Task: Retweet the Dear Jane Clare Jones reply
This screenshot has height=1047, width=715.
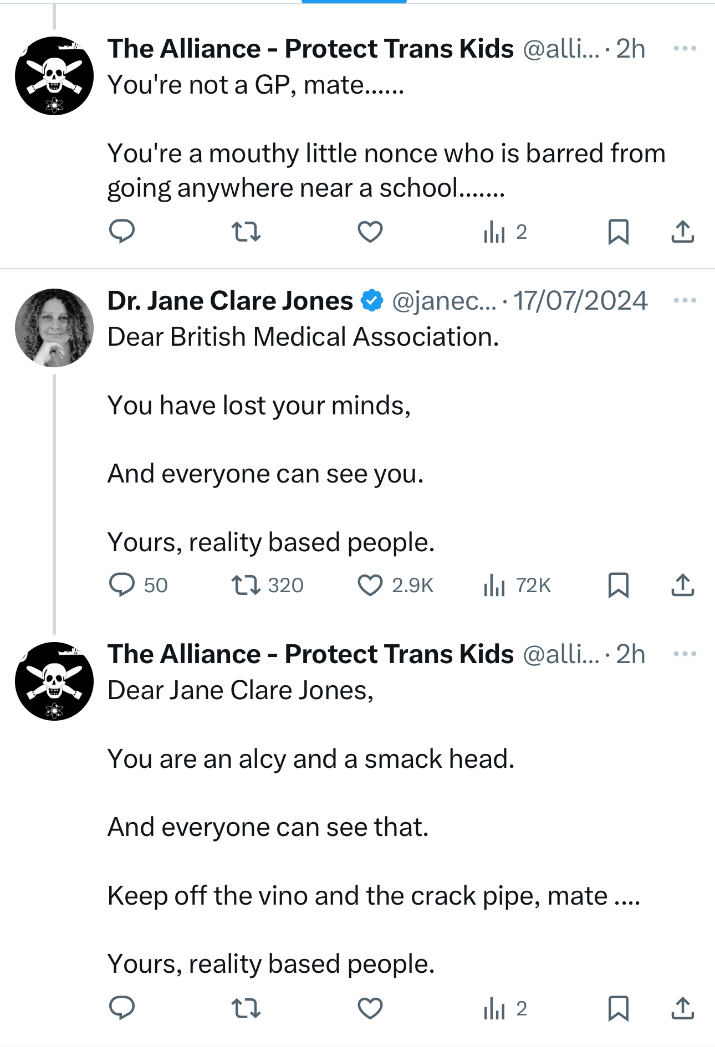Action: pos(246,1008)
